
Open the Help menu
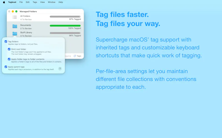pos(61,2)
